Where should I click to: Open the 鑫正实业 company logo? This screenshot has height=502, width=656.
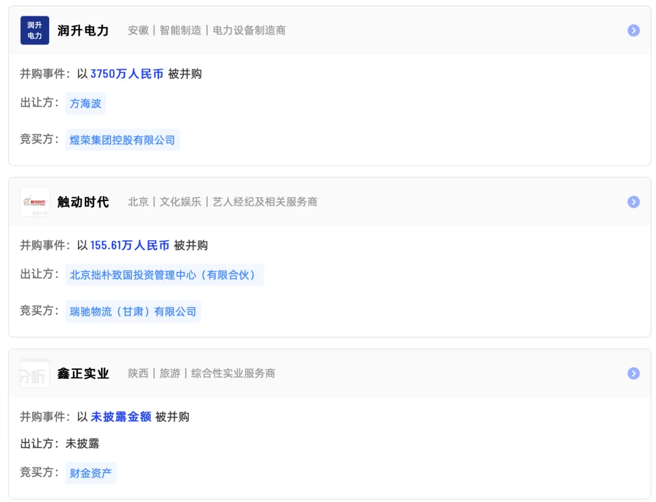click(35, 373)
